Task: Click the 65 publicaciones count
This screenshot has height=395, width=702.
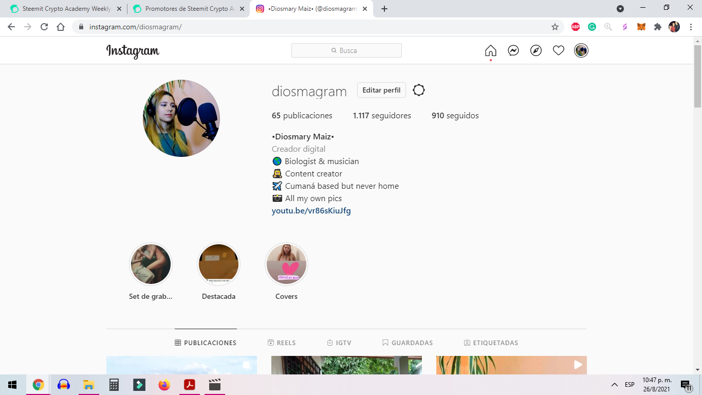Action: [302, 116]
